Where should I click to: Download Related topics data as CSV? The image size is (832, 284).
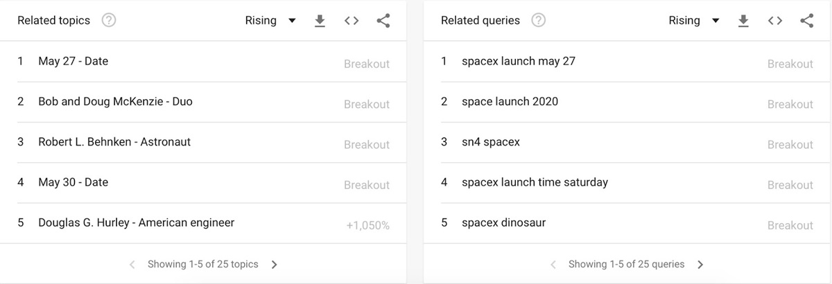[320, 21]
